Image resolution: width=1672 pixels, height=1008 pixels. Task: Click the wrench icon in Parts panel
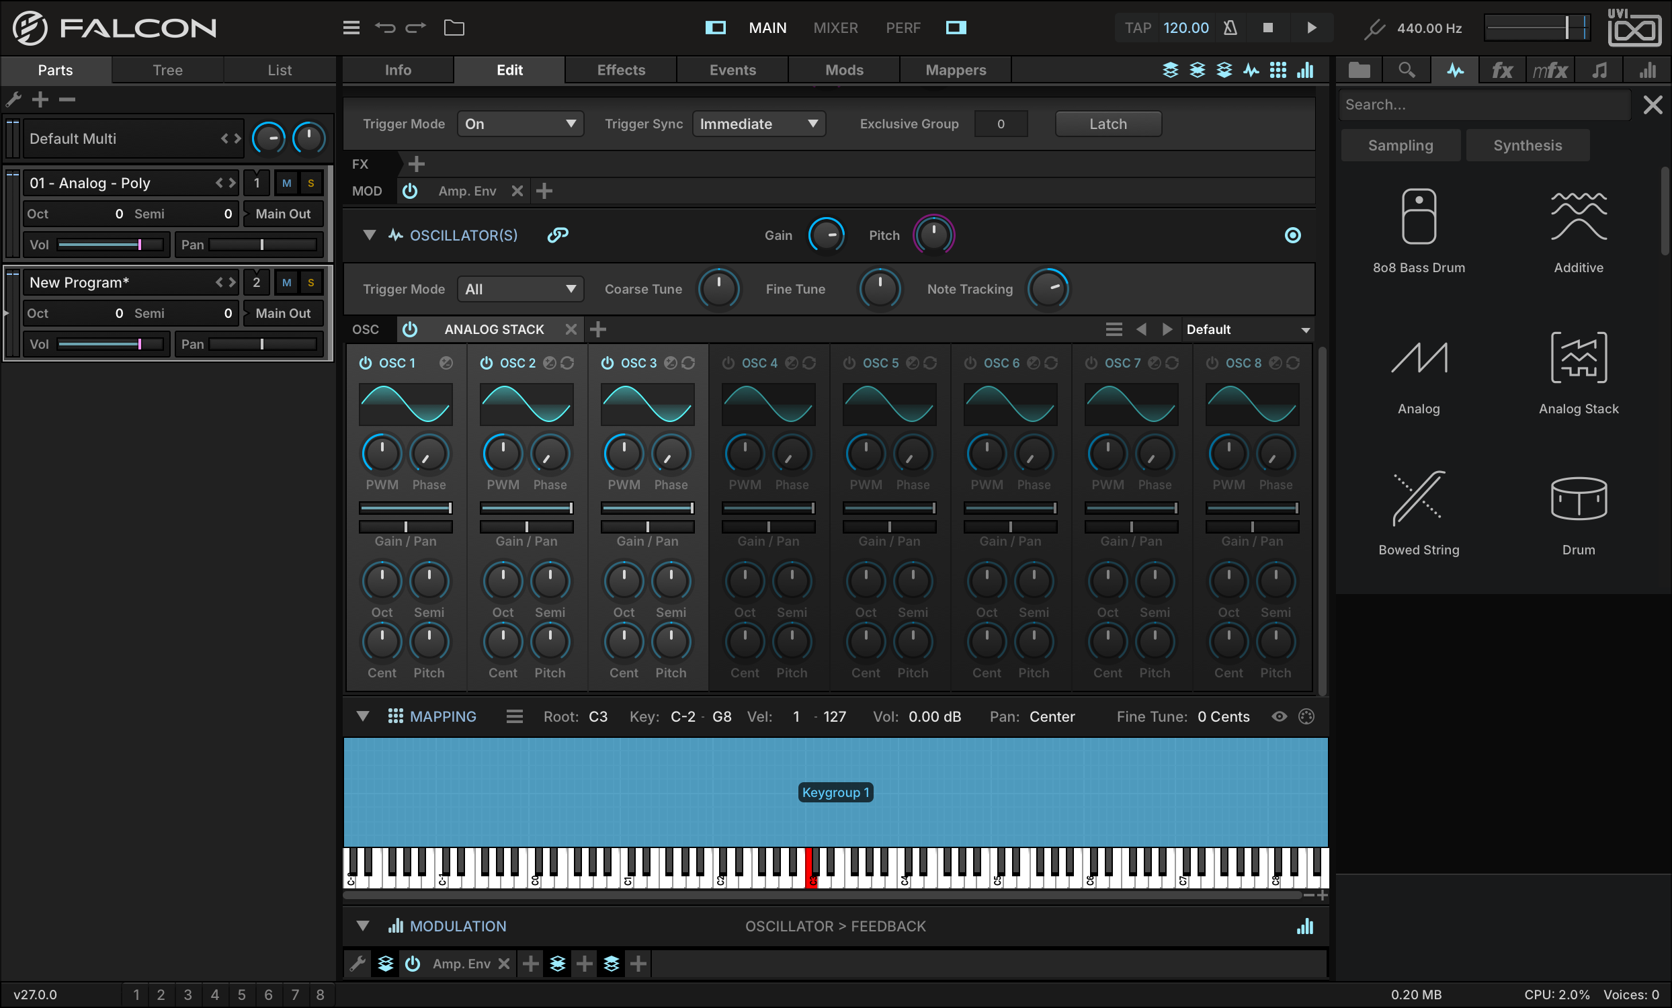click(x=13, y=99)
